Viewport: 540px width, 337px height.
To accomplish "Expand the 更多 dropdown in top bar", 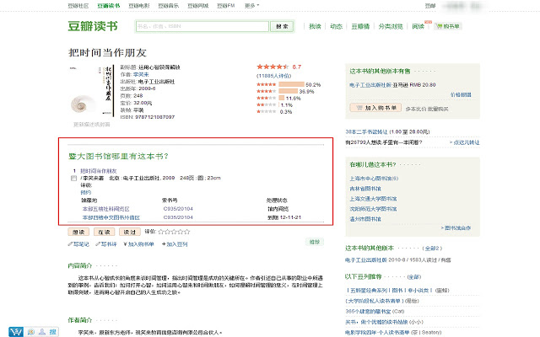I will [251, 6].
